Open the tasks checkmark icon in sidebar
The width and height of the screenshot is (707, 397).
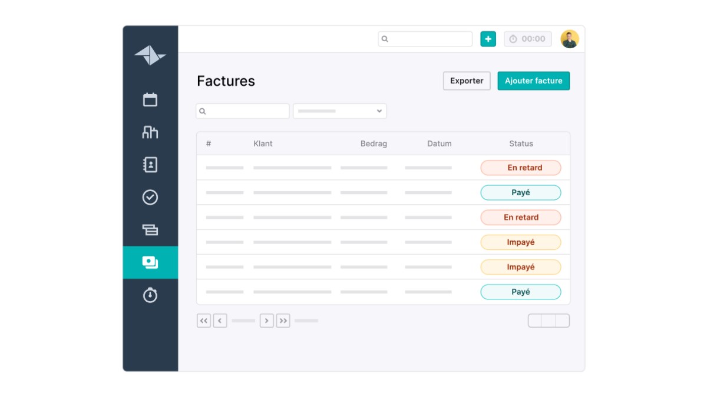[150, 197]
